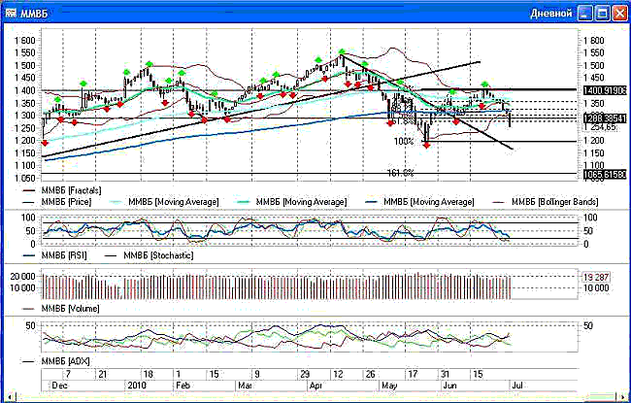
Task: Click the 161.8% Fibonacci level label
Action: click(x=401, y=173)
